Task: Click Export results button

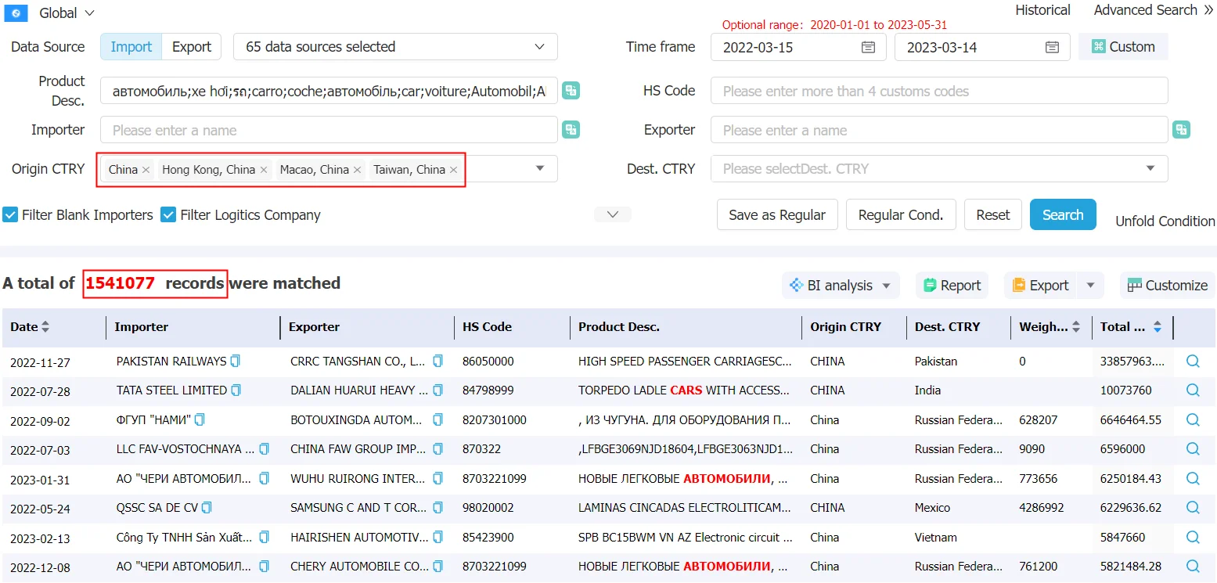Action: pyautogui.click(x=1041, y=286)
